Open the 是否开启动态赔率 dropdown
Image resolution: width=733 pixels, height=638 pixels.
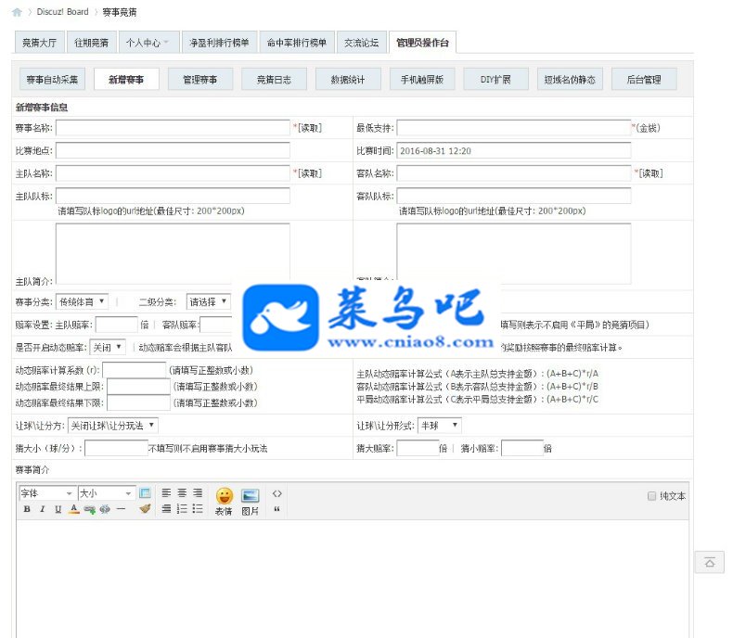[108, 347]
